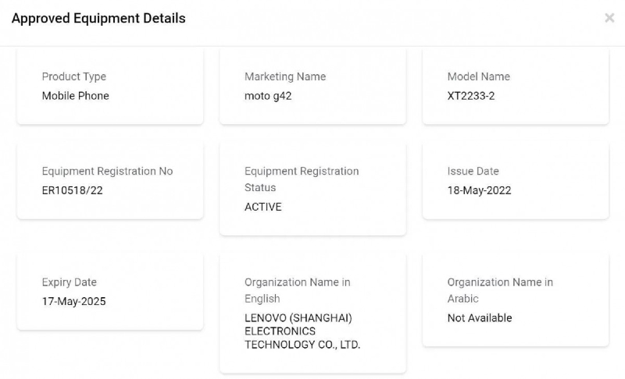Click the Expiry Date label
The width and height of the screenshot is (625, 379).
point(70,282)
